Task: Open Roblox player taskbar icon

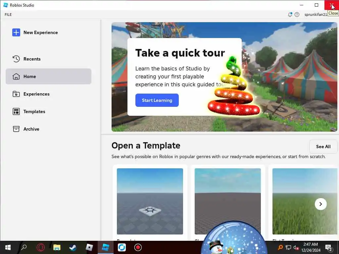Action: click(89, 247)
